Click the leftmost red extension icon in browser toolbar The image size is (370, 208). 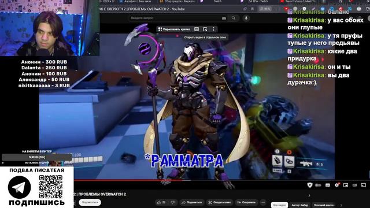coord(286,9)
